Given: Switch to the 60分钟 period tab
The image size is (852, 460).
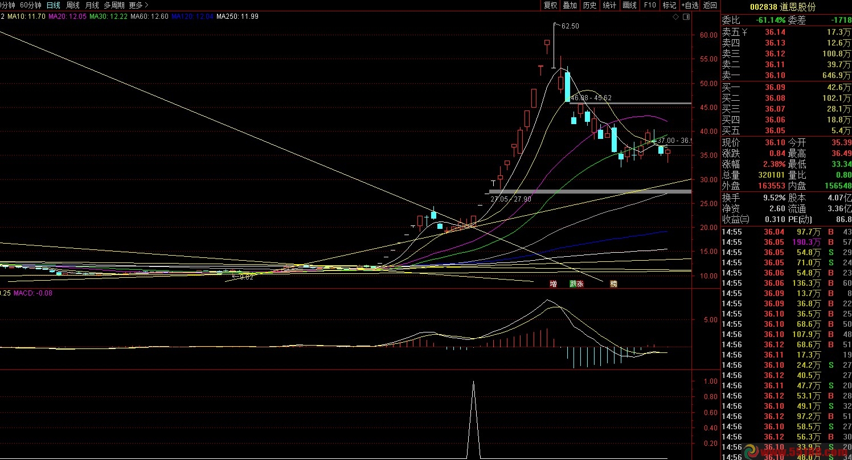Looking at the screenshot, I should click(x=30, y=5).
